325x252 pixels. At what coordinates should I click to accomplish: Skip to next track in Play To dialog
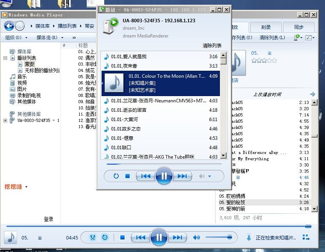pyautogui.click(x=182, y=176)
